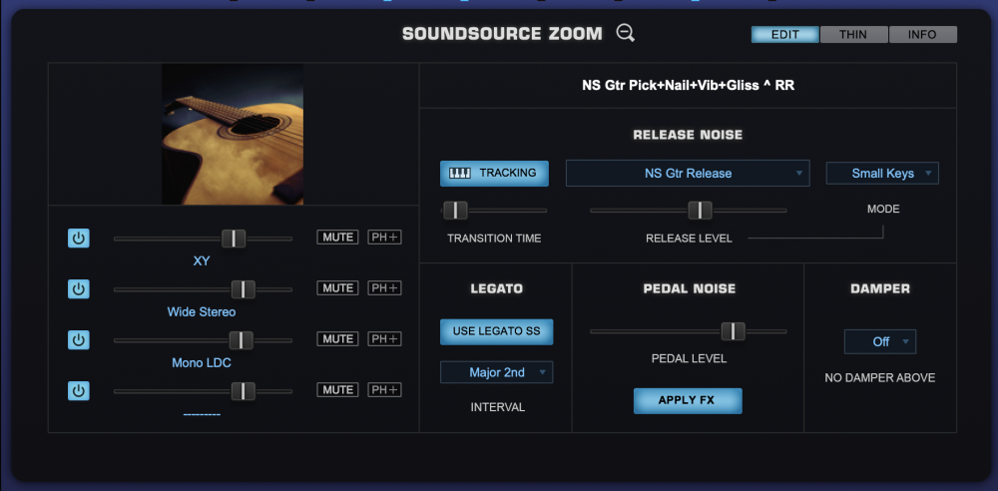Switch to the INFO tab
Screen dimensions: 998x491
tap(922, 35)
